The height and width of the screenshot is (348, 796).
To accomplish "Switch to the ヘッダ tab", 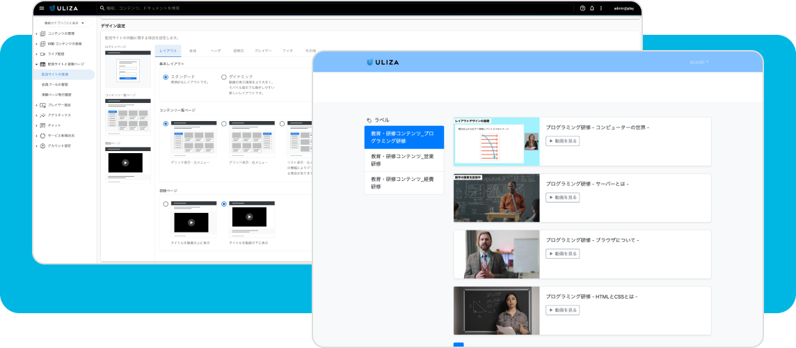I will pos(216,51).
